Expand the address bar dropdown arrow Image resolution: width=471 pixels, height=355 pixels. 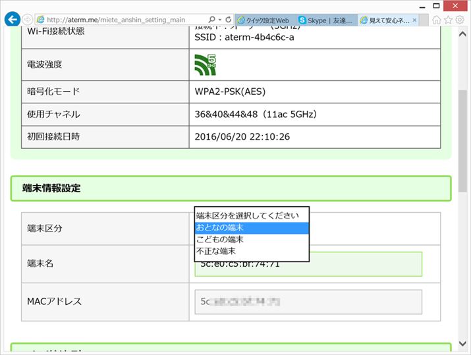pyautogui.click(x=220, y=20)
